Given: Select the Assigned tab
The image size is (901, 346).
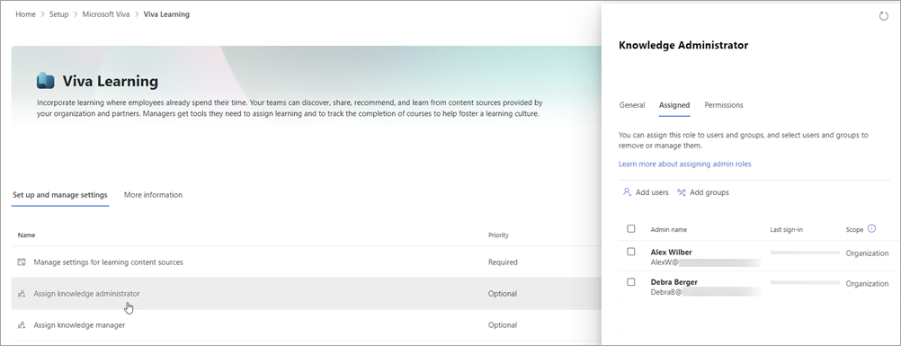Looking at the screenshot, I should tap(674, 105).
